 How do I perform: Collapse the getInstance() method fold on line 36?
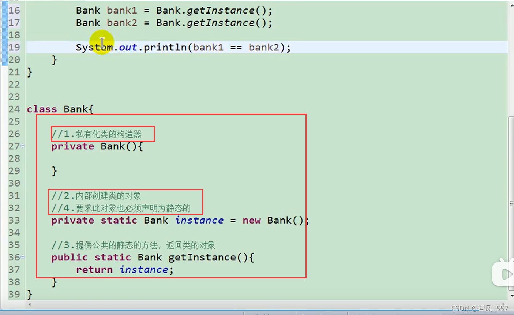point(23,257)
